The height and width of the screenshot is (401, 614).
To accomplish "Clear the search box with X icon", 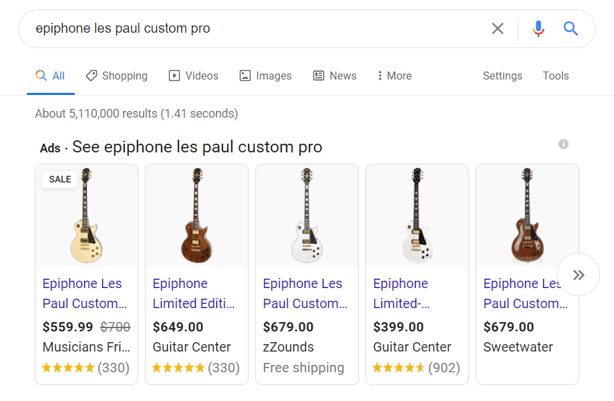I will (498, 29).
